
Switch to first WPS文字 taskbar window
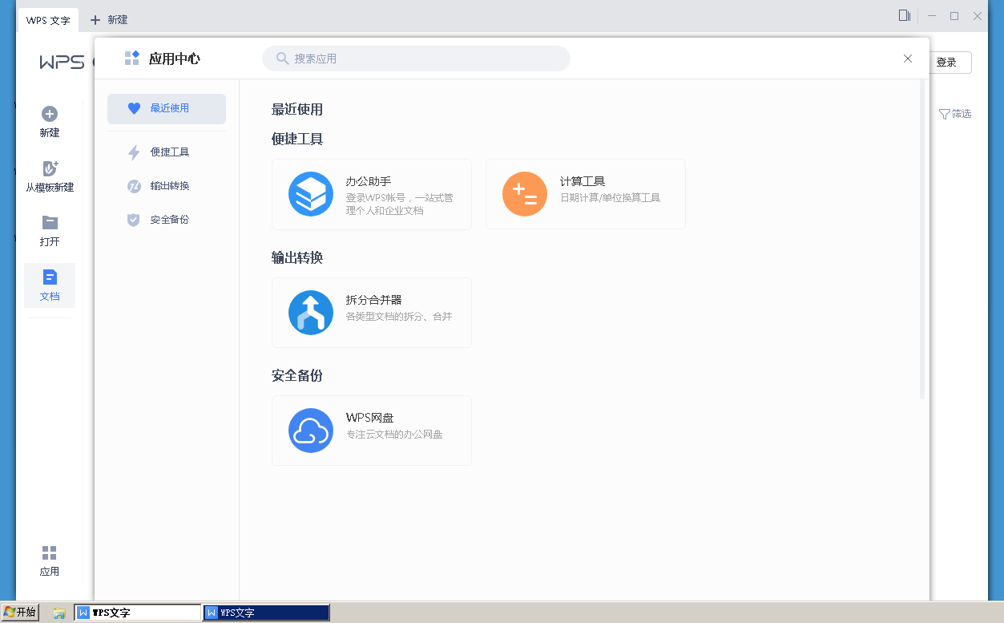[138, 613]
